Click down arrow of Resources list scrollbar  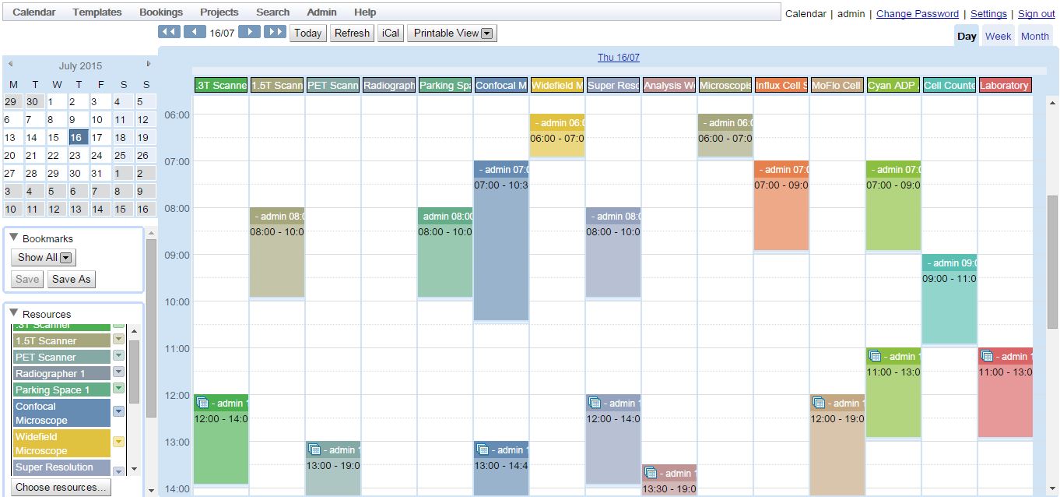click(134, 469)
